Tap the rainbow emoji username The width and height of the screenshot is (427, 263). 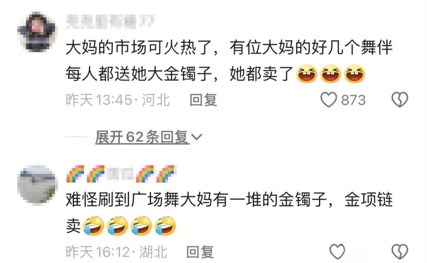click(x=121, y=174)
